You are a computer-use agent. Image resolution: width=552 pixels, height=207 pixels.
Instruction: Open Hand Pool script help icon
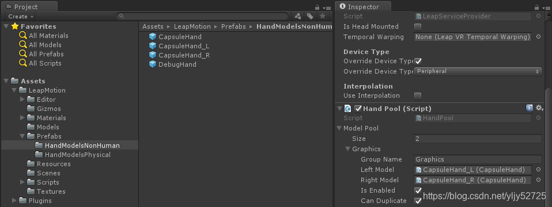tap(529, 108)
